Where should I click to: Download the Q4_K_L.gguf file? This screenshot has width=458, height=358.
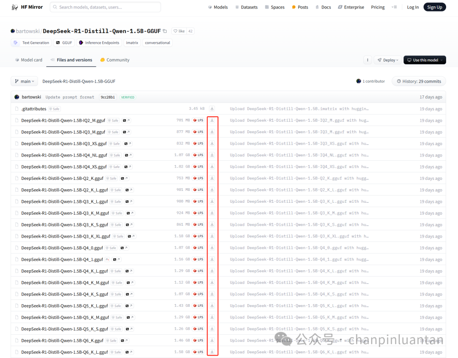point(212,271)
